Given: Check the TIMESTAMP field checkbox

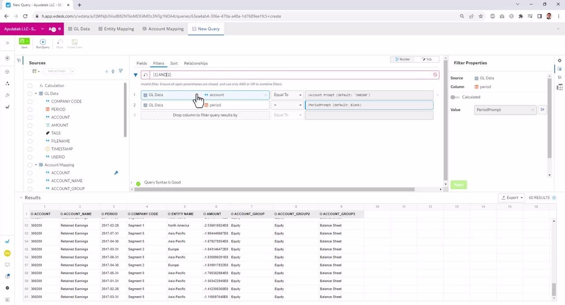Looking at the screenshot, I should pyautogui.click(x=30, y=149).
